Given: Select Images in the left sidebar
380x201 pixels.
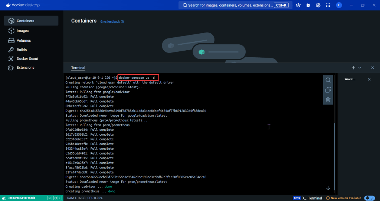Looking at the screenshot, I should click(x=23, y=31).
